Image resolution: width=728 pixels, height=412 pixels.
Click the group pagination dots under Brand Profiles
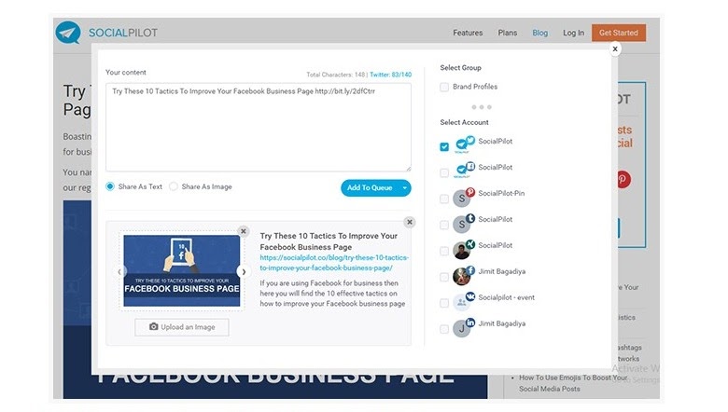point(481,107)
